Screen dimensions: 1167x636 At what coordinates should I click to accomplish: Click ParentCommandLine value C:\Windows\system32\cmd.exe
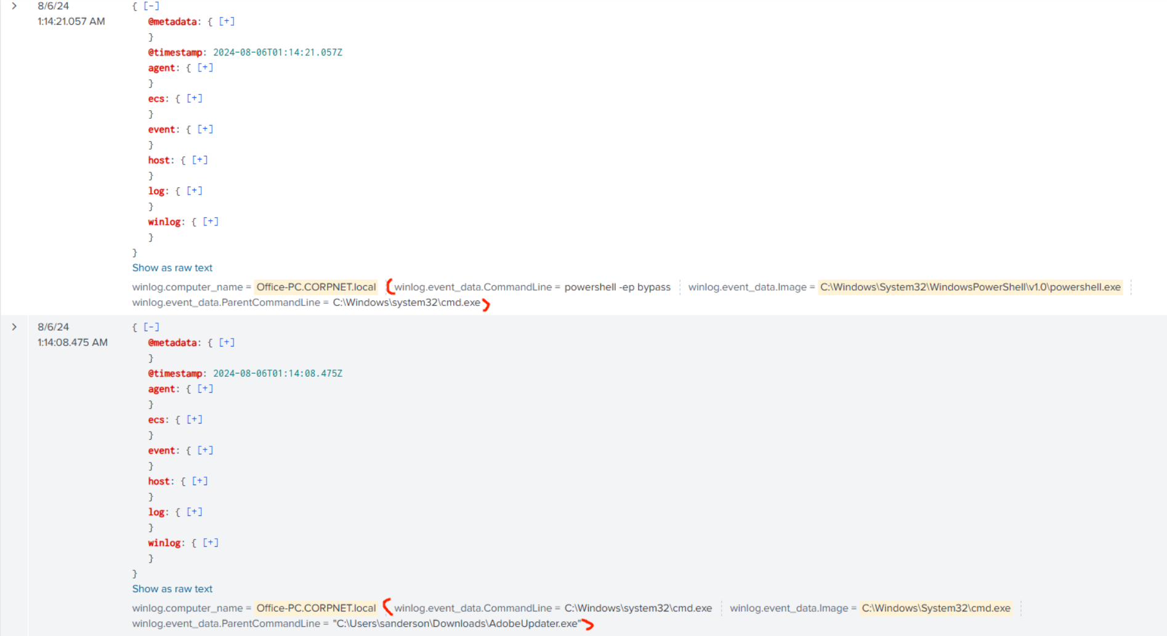(406, 302)
